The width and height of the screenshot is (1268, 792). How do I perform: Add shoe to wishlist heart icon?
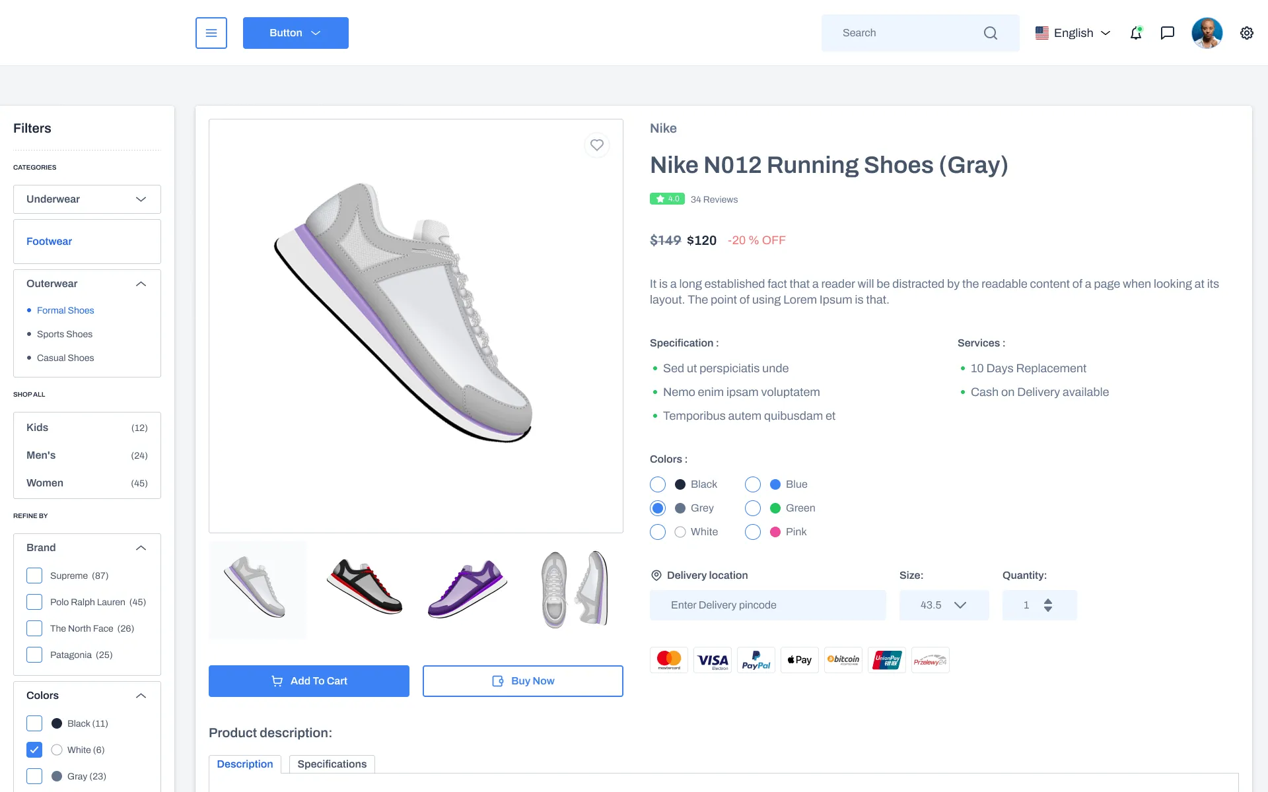pos(596,145)
